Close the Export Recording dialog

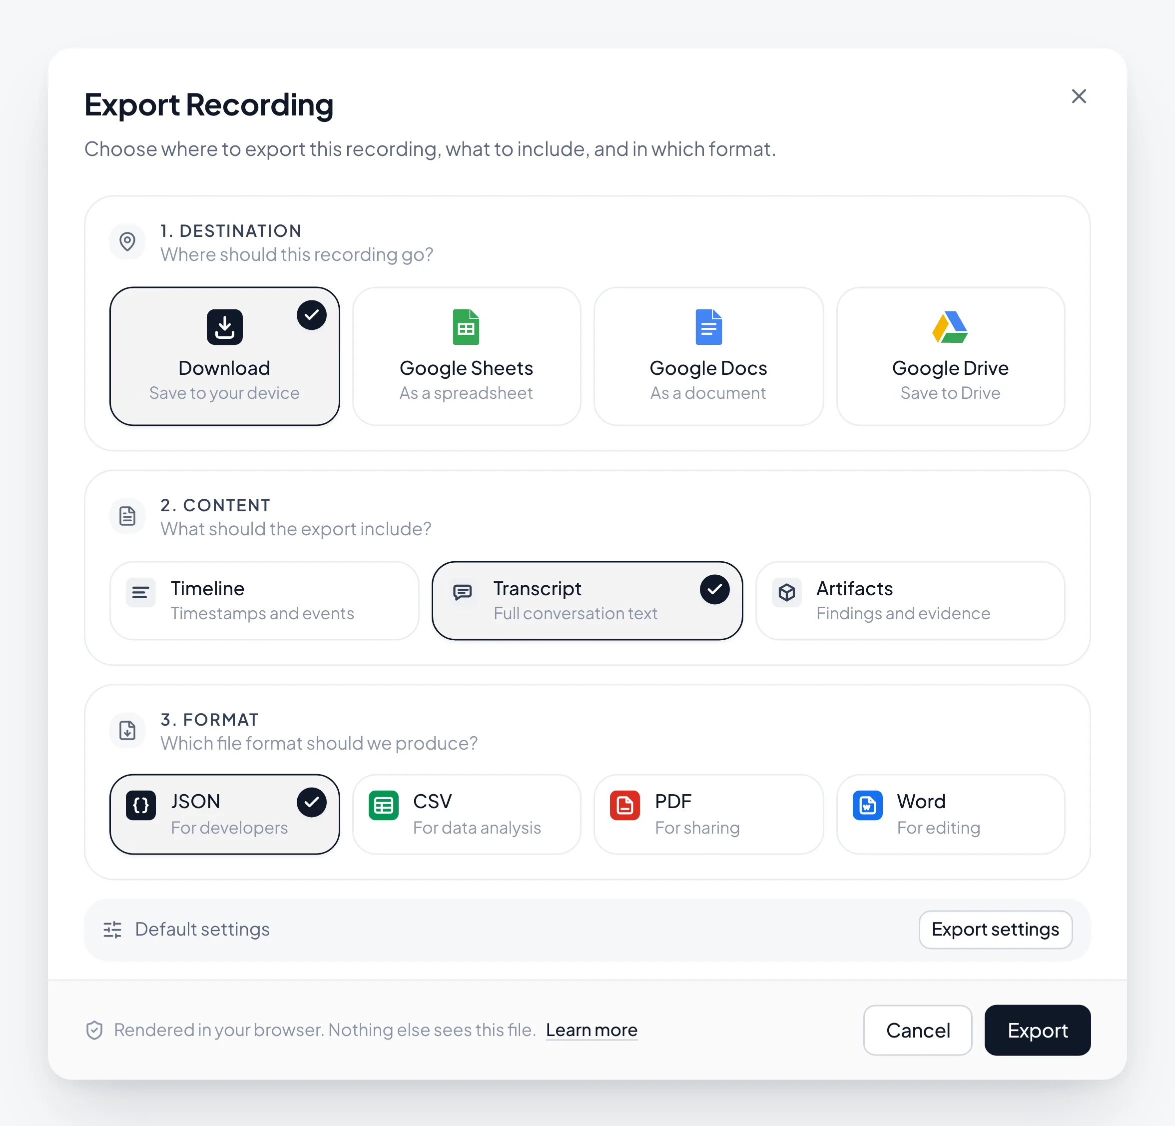click(x=1079, y=96)
